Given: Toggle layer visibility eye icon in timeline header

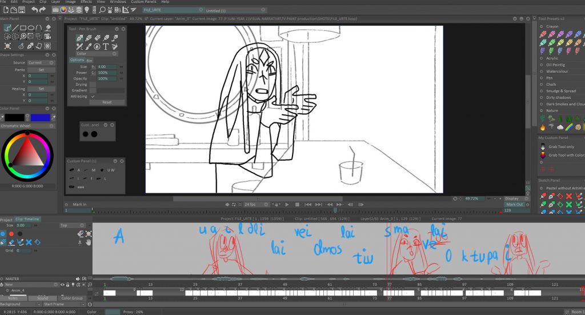Looking at the screenshot, I should pos(62,285).
